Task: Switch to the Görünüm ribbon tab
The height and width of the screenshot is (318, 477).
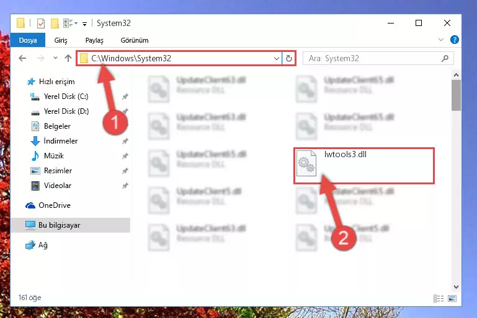Action: [x=135, y=40]
